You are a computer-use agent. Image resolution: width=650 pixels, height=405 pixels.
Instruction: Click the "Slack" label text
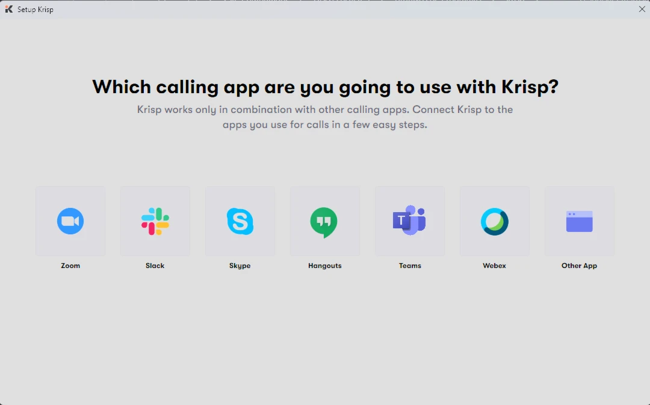[x=155, y=266]
